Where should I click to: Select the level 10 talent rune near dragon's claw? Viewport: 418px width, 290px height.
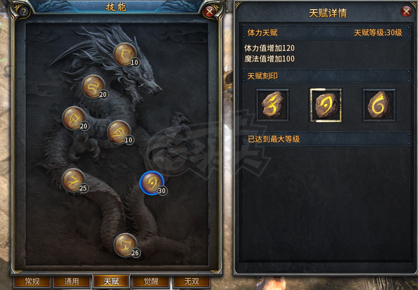pyautogui.click(x=119, y=132)
